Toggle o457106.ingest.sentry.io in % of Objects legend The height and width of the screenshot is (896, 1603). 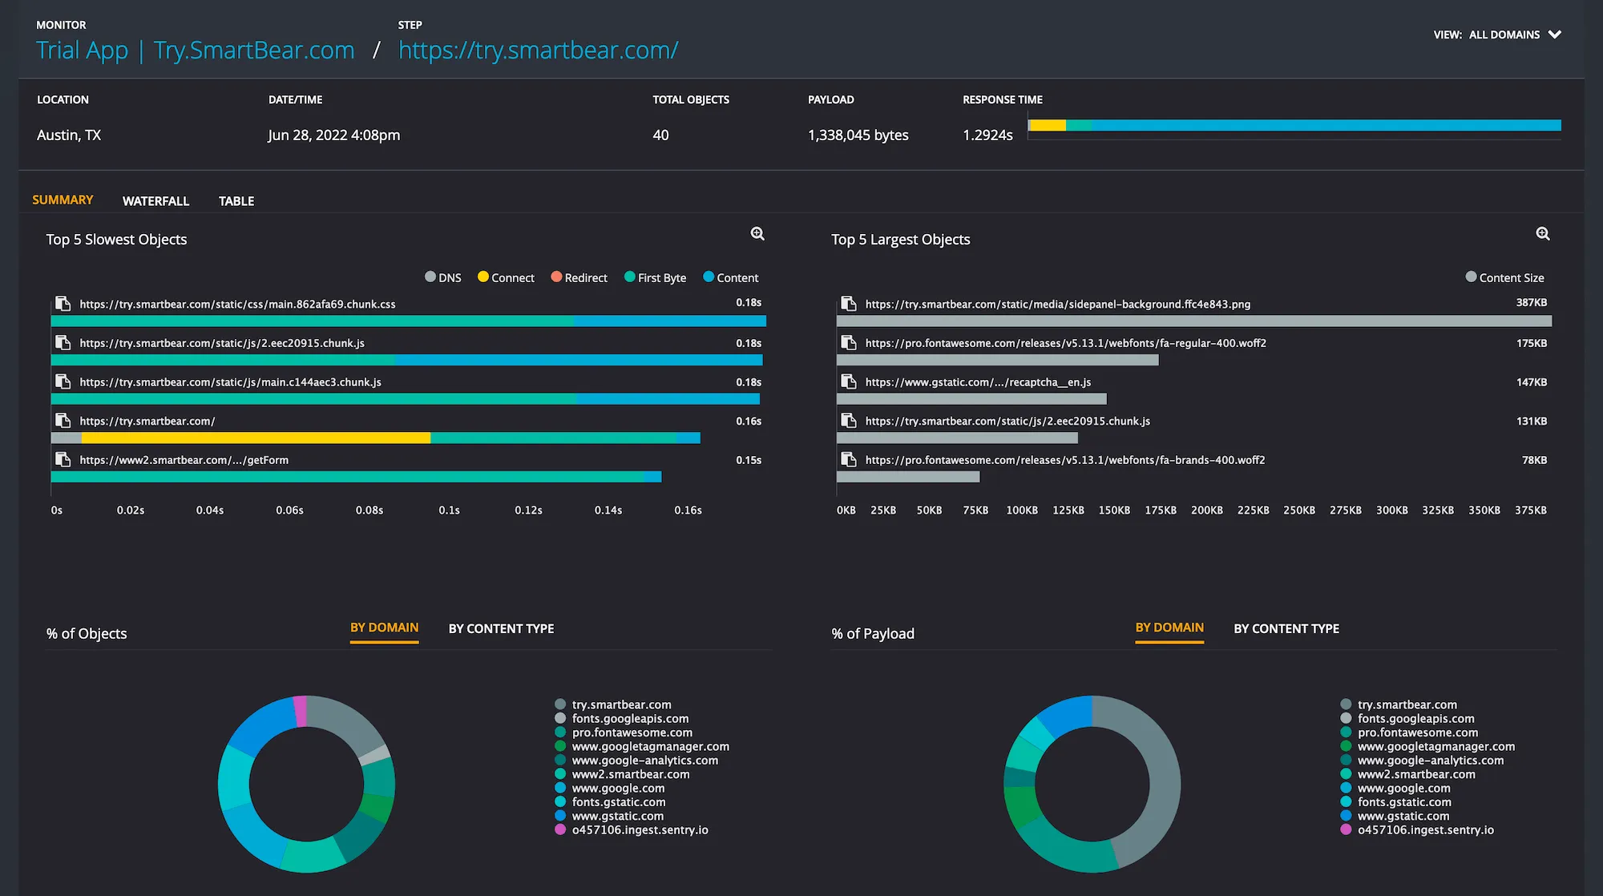click(632, 830)
